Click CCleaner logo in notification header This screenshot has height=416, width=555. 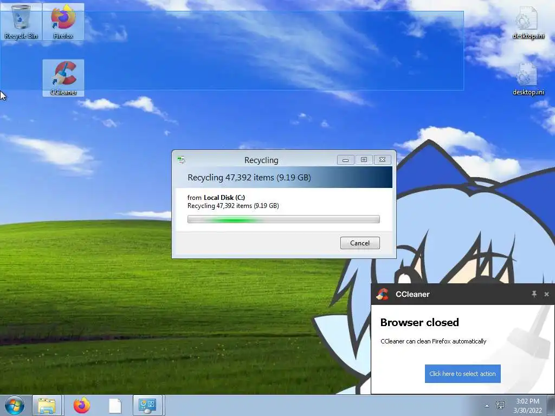[x=382, y=294]
